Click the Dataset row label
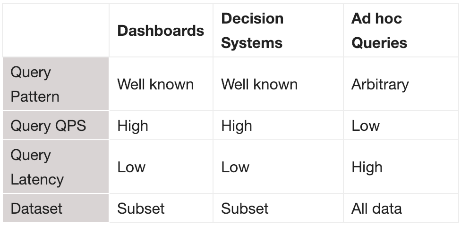 (36, 209)
